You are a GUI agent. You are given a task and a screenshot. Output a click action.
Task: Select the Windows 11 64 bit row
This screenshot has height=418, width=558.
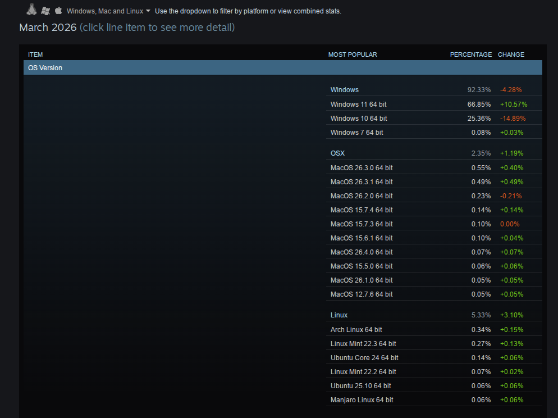(x=434, y=104)
